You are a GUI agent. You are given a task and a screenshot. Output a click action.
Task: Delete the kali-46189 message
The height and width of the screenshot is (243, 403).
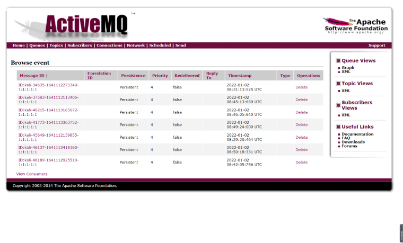pyautogui.click(x=302, y=162)
